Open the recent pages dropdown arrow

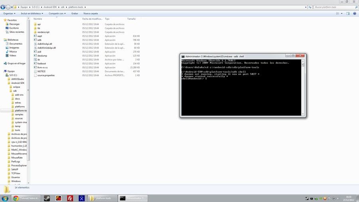point(12,7)
